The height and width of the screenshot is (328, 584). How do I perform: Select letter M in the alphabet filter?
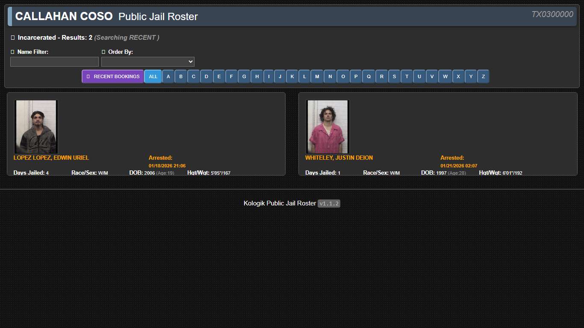pos(317,76)
